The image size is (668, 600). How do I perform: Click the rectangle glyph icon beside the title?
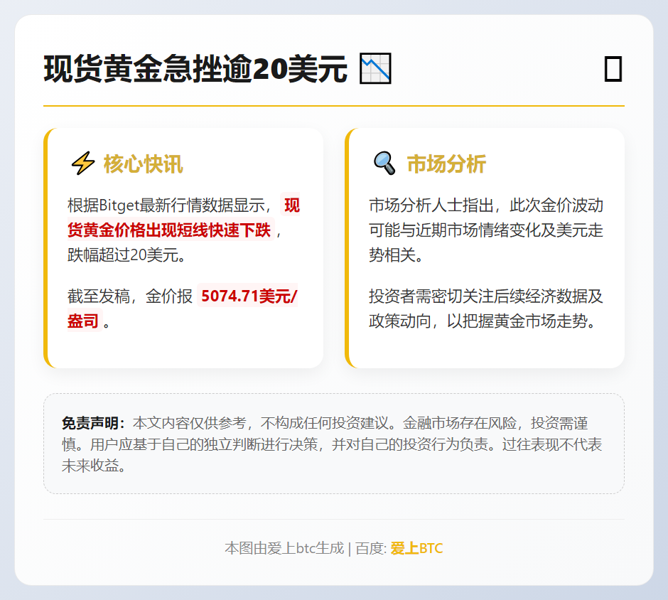pos(613,69)
